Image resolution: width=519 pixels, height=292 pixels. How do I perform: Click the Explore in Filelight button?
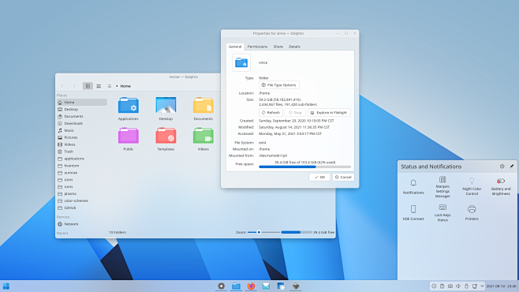(x=329, y=113)
